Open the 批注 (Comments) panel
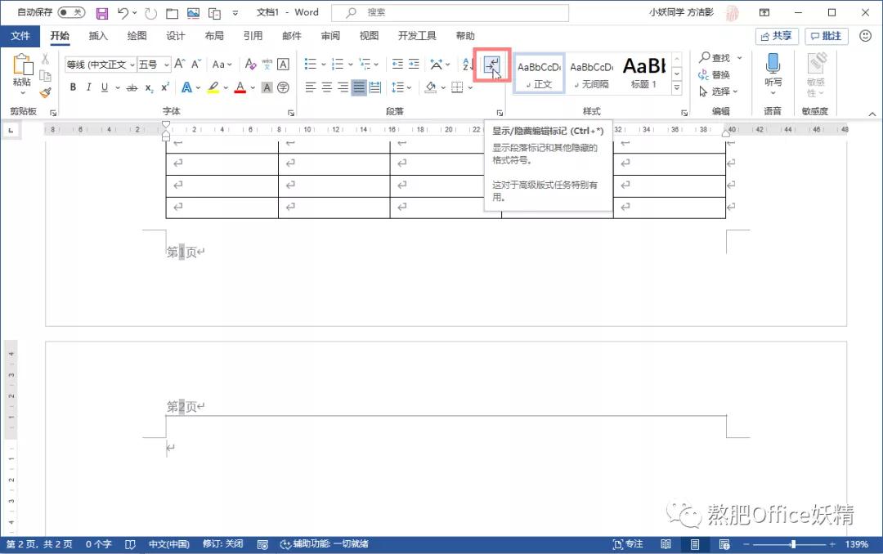 pyautogui.click(x=826, y=35)
